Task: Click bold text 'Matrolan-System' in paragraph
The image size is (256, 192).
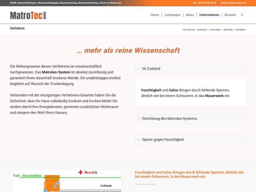Action: (56, 72)
